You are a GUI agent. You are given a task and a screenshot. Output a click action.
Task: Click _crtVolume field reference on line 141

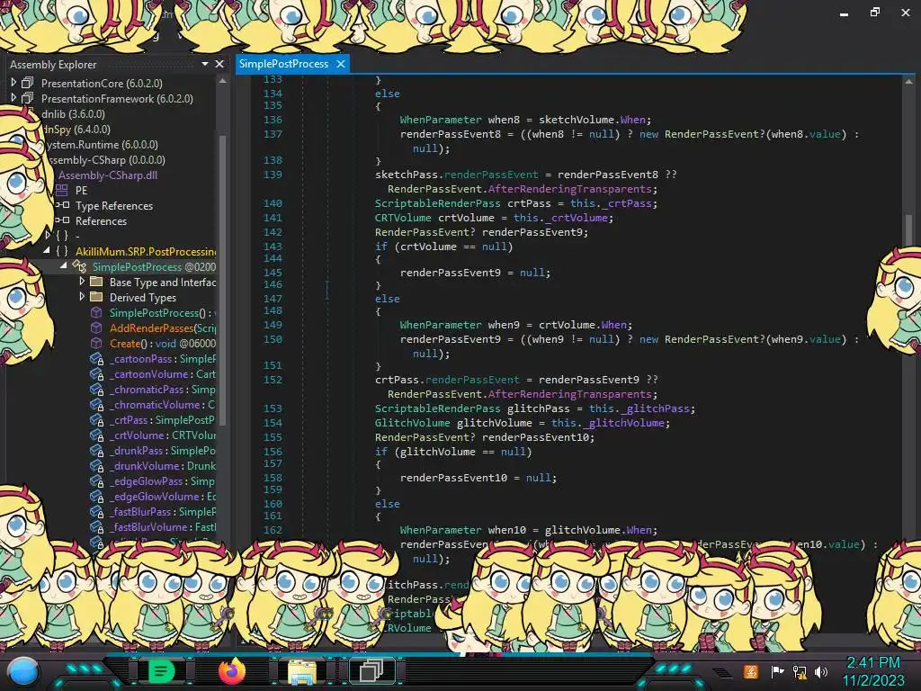(576, 218)
